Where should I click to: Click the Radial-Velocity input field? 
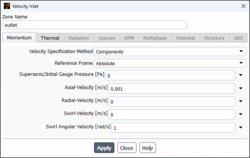tap(172, 101)
